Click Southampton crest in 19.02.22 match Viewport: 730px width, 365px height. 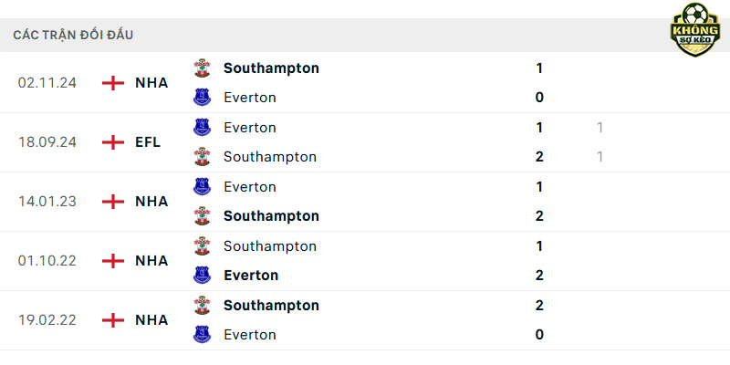pyautogui.click(x=202, y=305)
